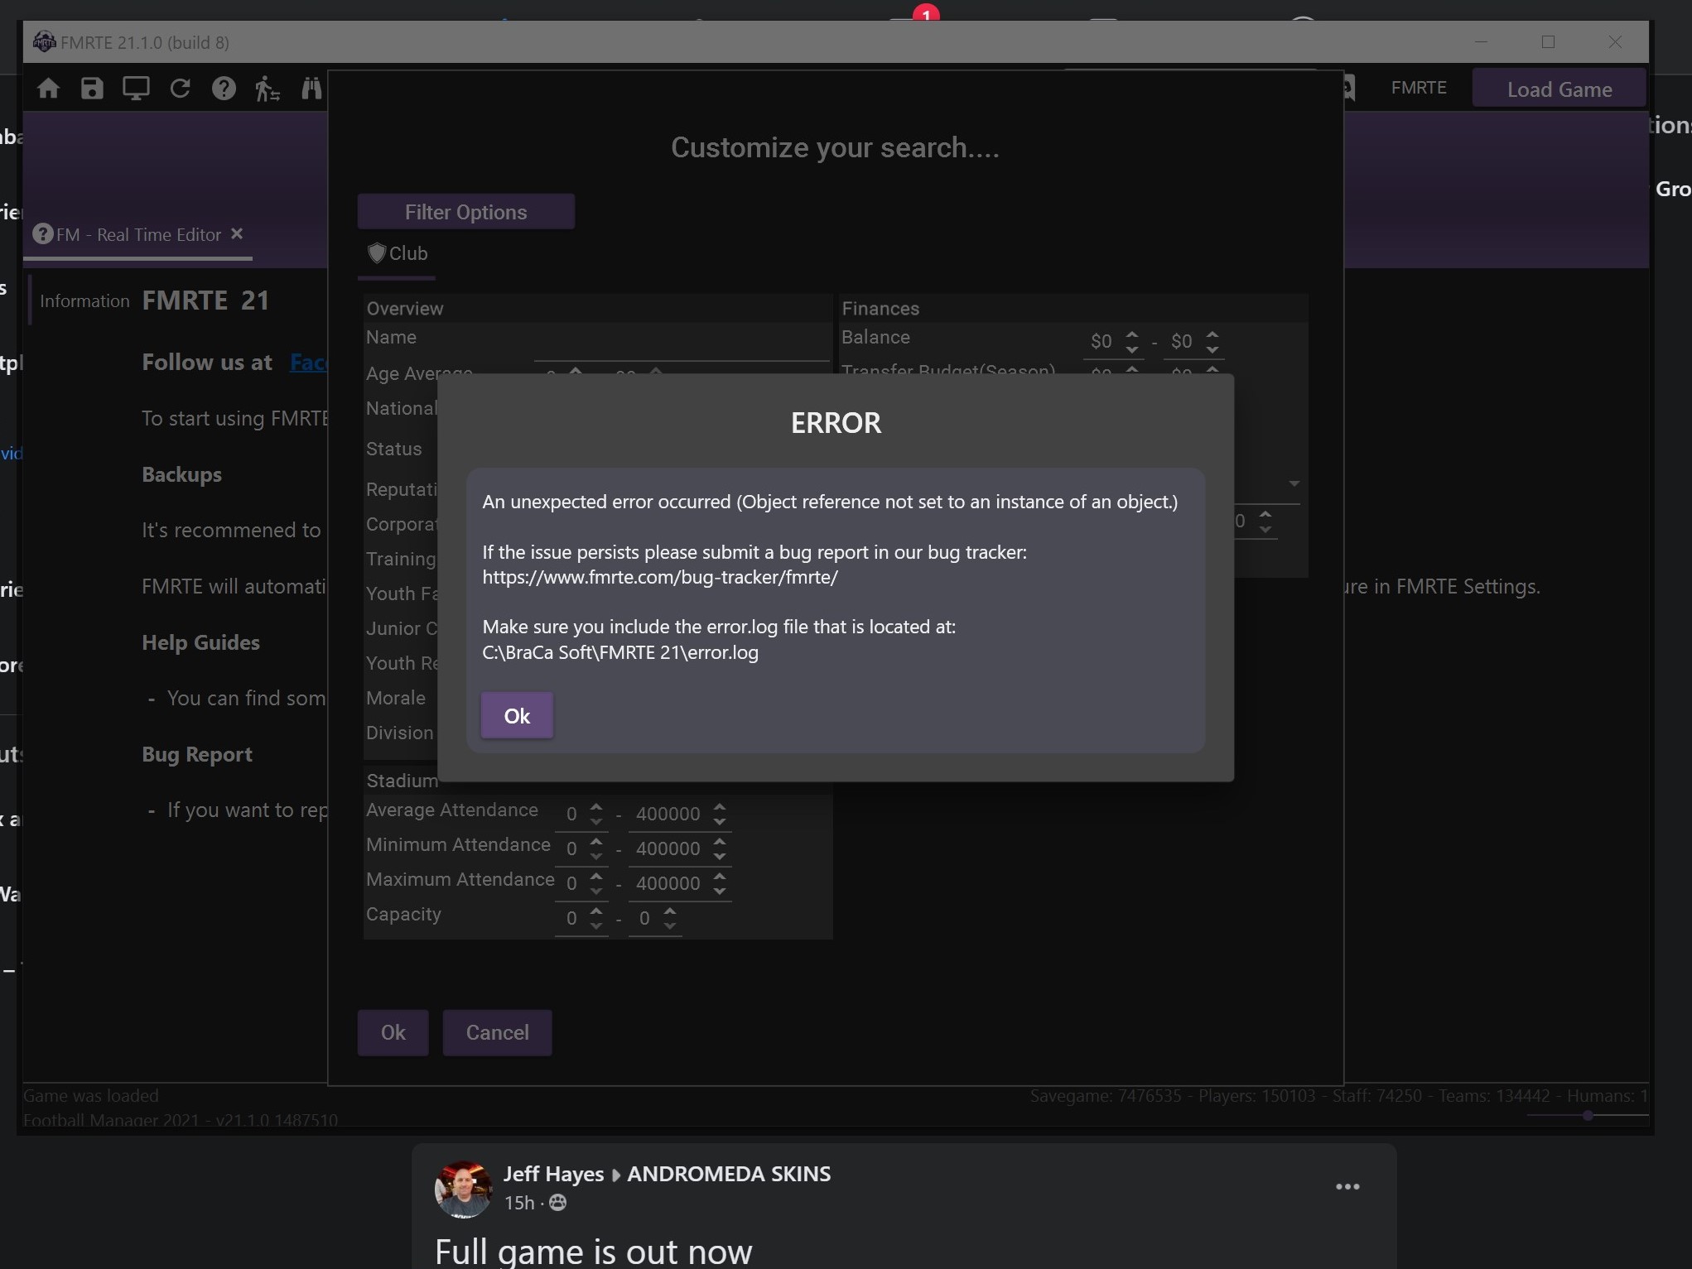Click the save disk icon in toolbar
This screenshot has height=1269, width=1692.
pyautogui.click(x=92, y=89)
